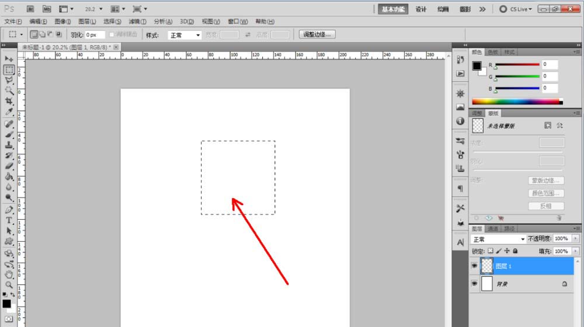Select the Rectangular Marquee tool in toolbox
This screenshot has height=327, width=584.
(9, 69)
